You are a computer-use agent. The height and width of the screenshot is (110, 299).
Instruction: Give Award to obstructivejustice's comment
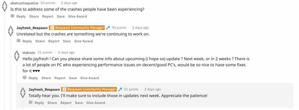77,17
